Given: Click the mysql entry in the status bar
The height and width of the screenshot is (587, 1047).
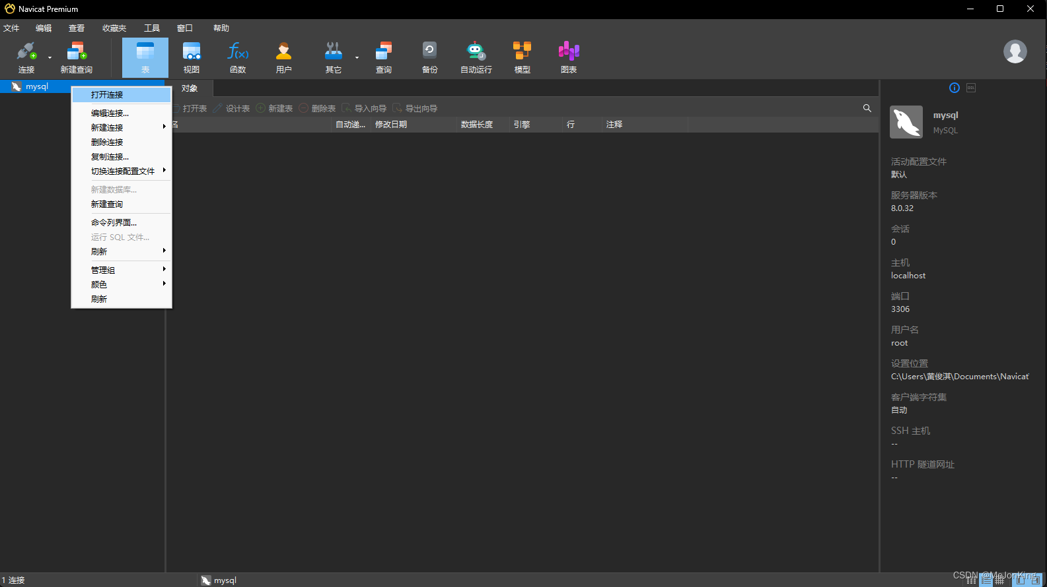Looking at the screenshot, I should [x=219, y=580].
